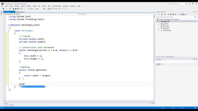Click the View Code icon in Solution Explorer

click(x=178, y=14)
